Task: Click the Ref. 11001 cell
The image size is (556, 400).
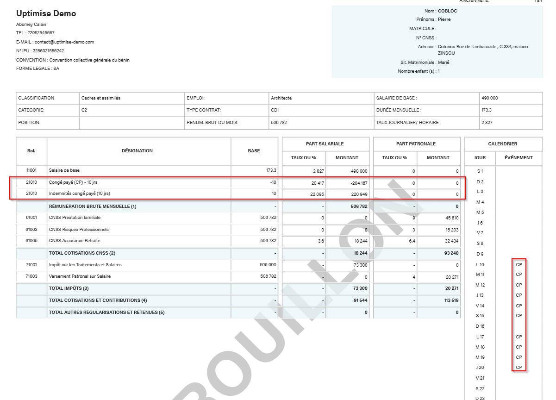Action: (x=31, y=170)
